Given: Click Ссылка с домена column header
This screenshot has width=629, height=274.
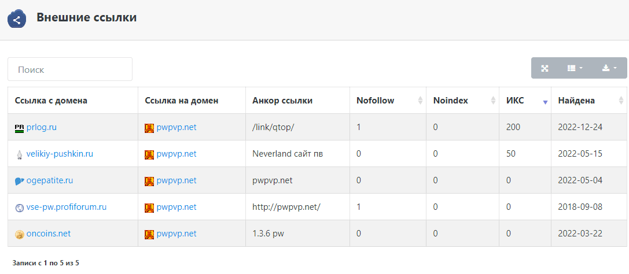Looking at the screenshot, I should point(51,101).
